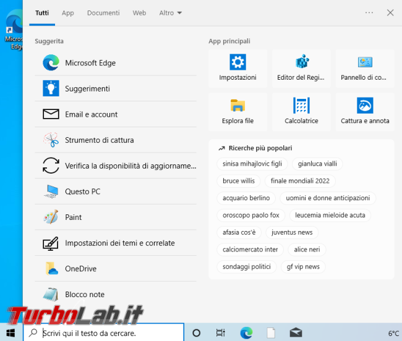Viewport: 402px width, 341px height.
Task: Open Email e account envelope entry
Action: (116, 114)
